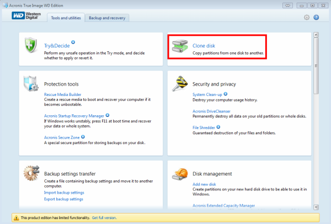The image size is (331, 224).
Task: Click the Disk management helmet icon
Action: (x=180, y=174)
